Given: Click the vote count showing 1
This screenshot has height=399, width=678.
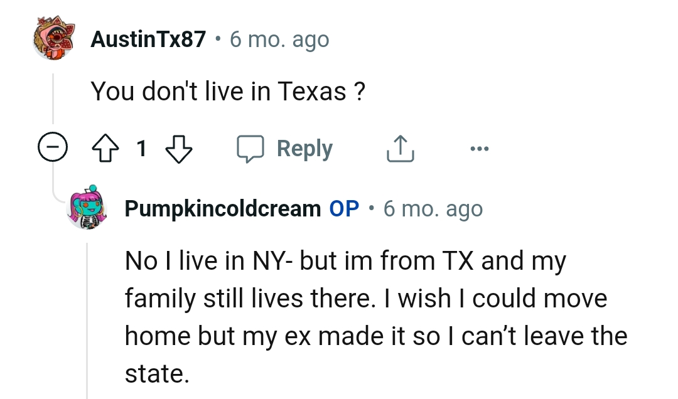Looking at the screenshot, I should pos(142,148).
